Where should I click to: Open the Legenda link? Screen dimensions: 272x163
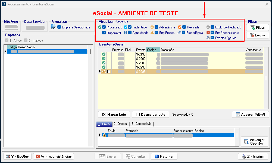pyautogui.click(x=122, y=22)
